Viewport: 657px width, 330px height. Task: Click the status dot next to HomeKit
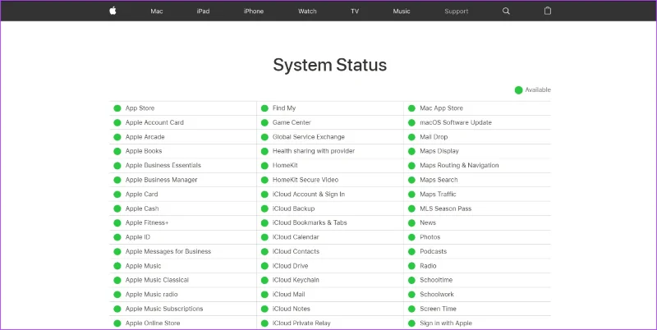tap(264, 166)
